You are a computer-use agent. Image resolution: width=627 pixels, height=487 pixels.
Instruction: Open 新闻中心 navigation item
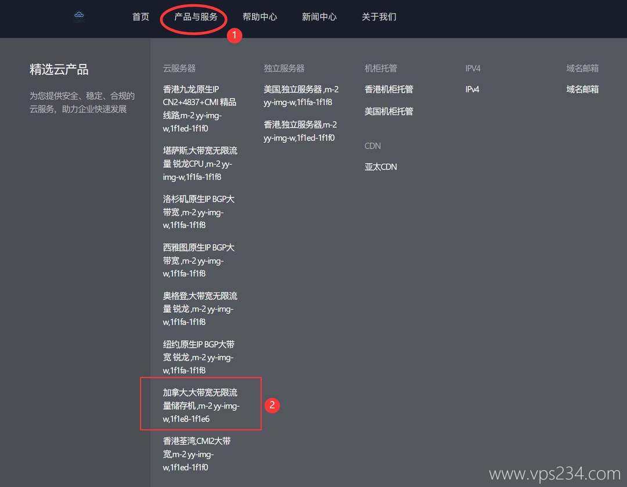[319, 17]
